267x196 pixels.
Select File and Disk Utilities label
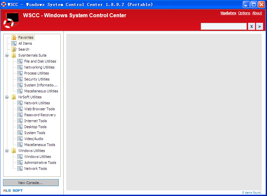40,61
